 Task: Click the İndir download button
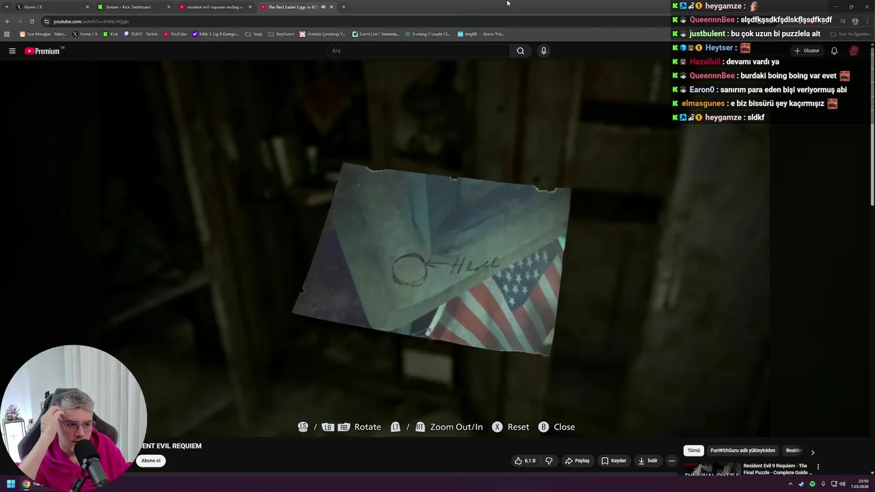[x=647, y=461]
